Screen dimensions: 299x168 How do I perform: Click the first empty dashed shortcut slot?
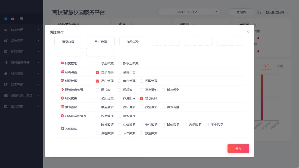coord(166,42)
